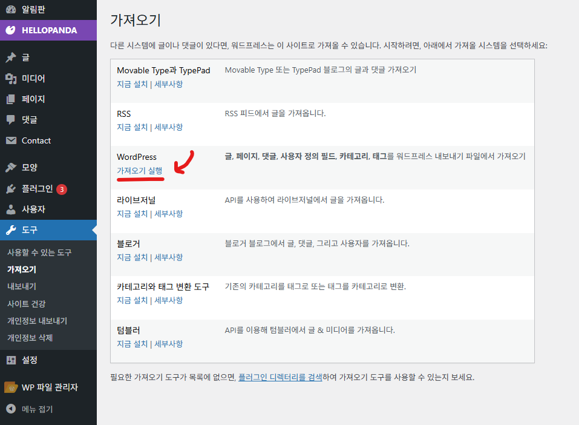Click the sliders icon beside 설정

[x=11, y=360]
